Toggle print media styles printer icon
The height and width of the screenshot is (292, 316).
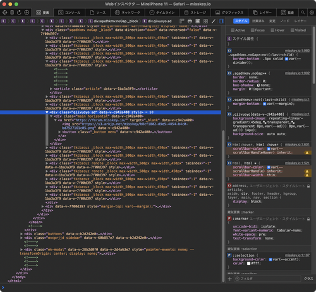(x=190, y=21)
